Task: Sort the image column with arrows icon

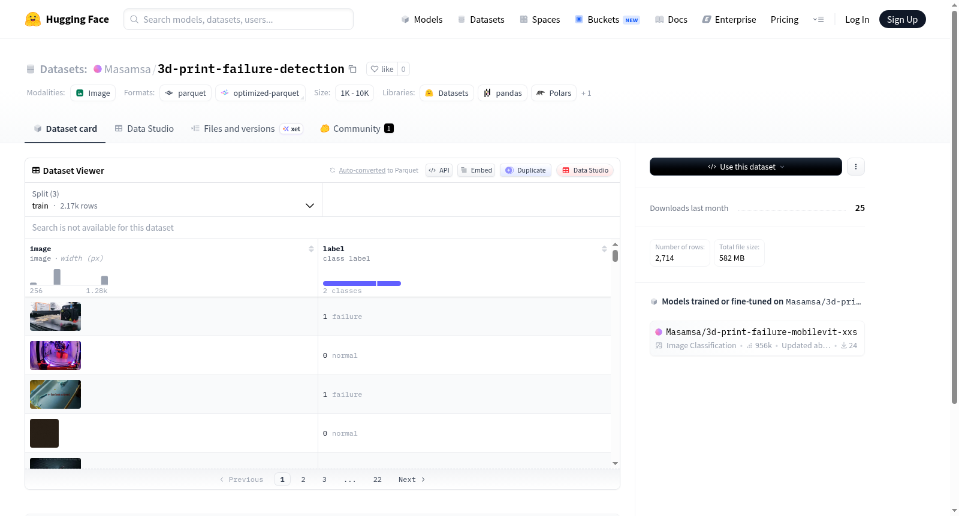Action: 311,249
